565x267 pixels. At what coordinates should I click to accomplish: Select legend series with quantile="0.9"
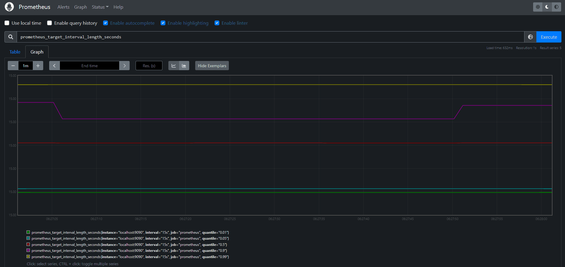pyautogui.click(x=129, y=251)
